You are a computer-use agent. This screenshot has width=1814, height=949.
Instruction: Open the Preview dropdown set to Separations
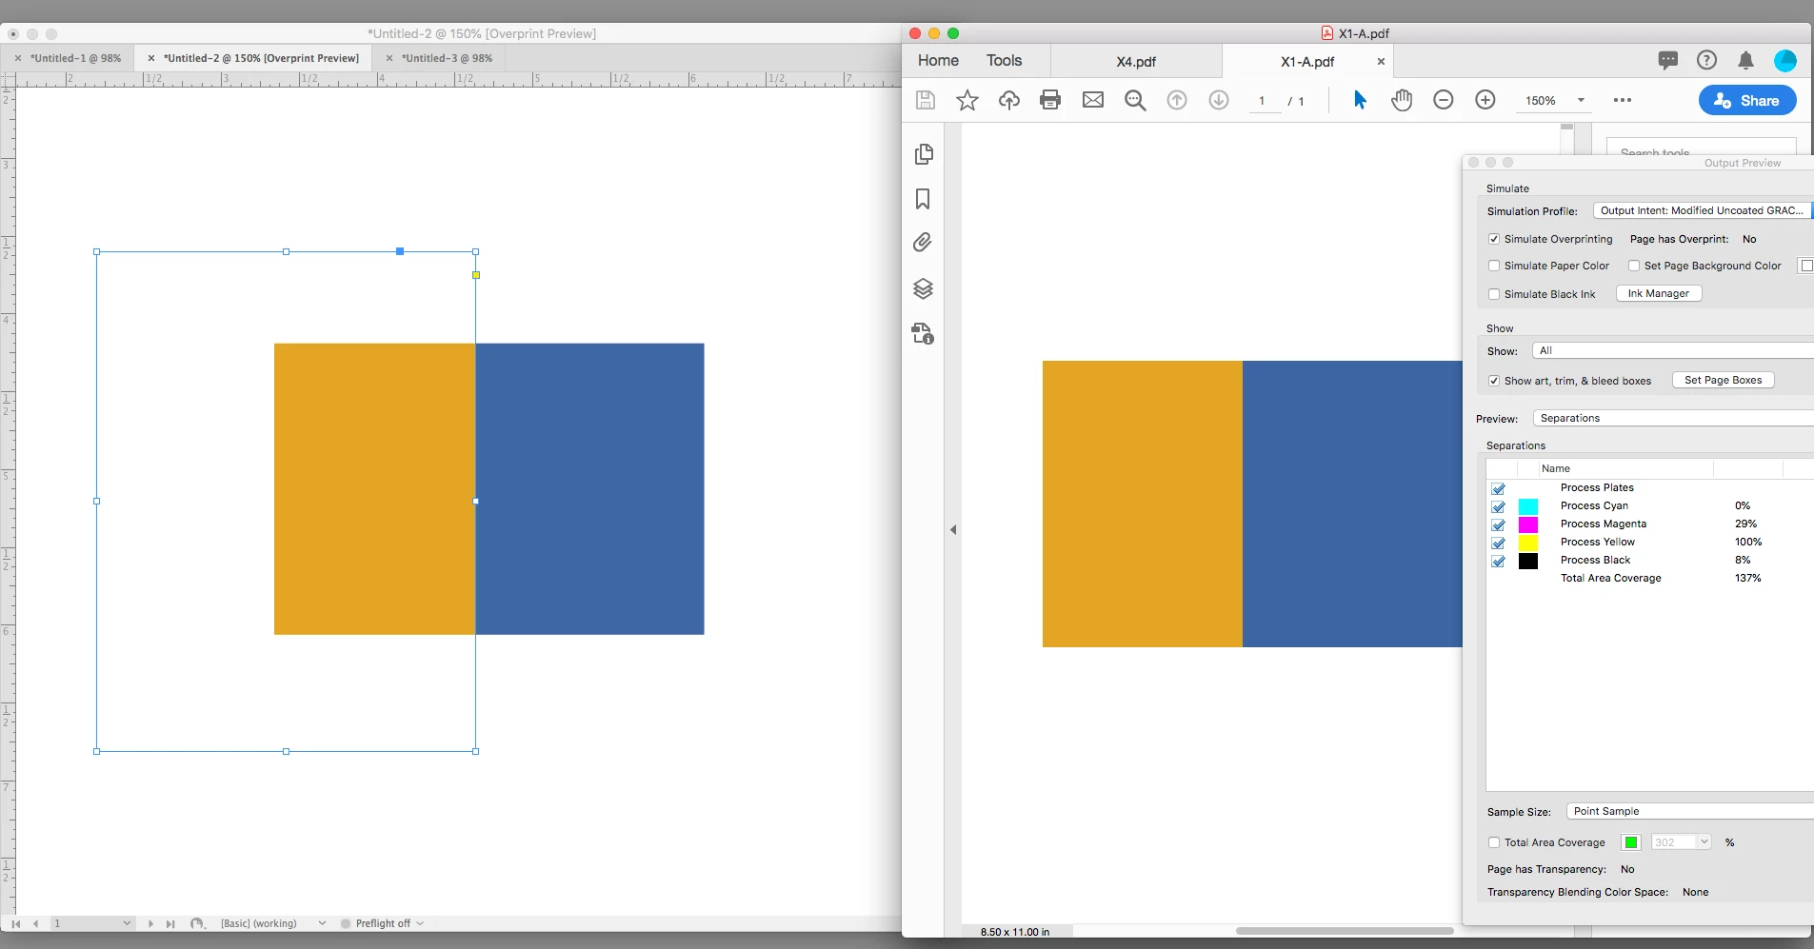click(x=1673, y=418)
